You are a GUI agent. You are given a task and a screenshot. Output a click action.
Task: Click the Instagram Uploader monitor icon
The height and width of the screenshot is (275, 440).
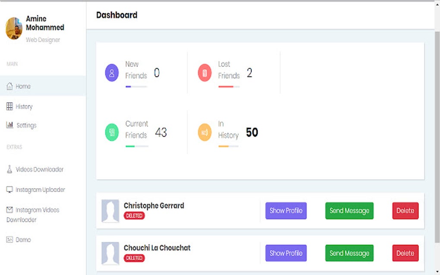pyautogui.click(x=9, y=190)
